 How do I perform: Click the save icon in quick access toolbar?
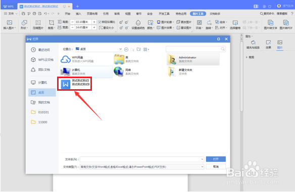tap(23, 14)
